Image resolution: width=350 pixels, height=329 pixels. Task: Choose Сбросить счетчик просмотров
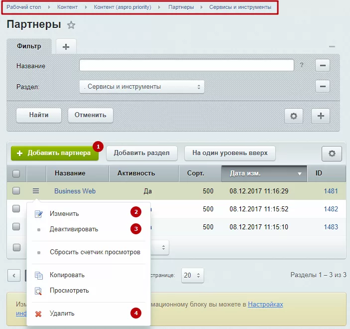coord(89,252)
